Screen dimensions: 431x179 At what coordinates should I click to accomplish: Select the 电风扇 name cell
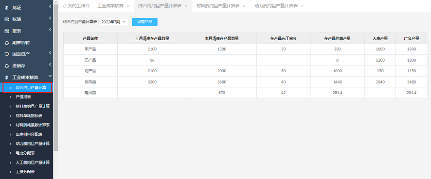tap(90, 93)
